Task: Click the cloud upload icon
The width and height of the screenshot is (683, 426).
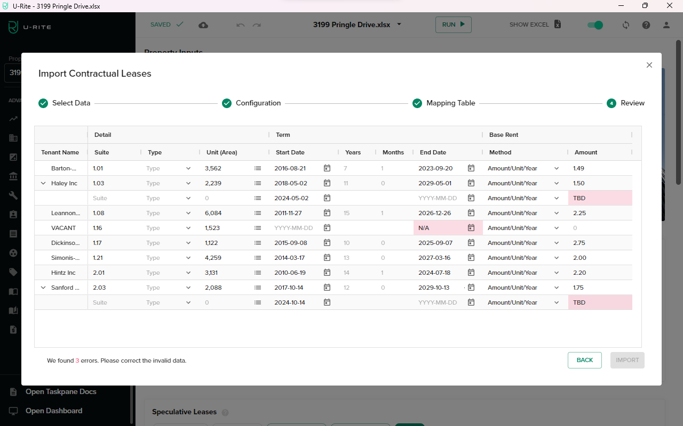Action: (x=203, y=25)
